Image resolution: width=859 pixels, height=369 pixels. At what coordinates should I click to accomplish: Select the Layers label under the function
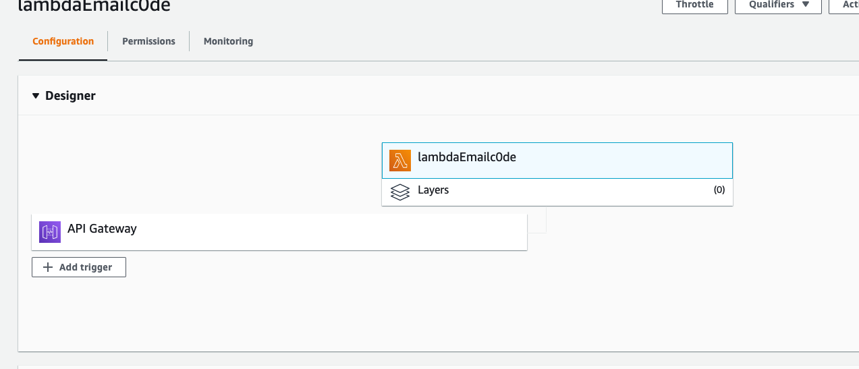coord(433,190)
